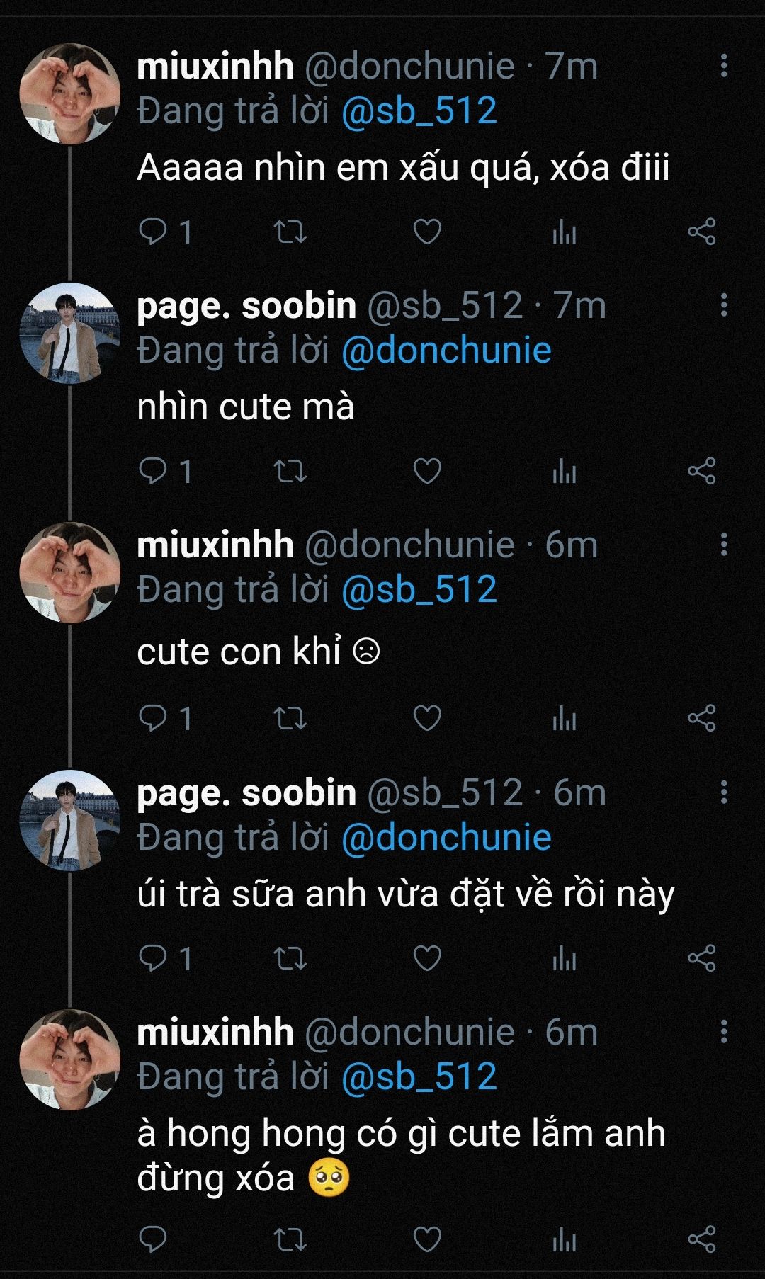
Task: Like the "cute con khỉ" tweet
Action: click(427, 719)
